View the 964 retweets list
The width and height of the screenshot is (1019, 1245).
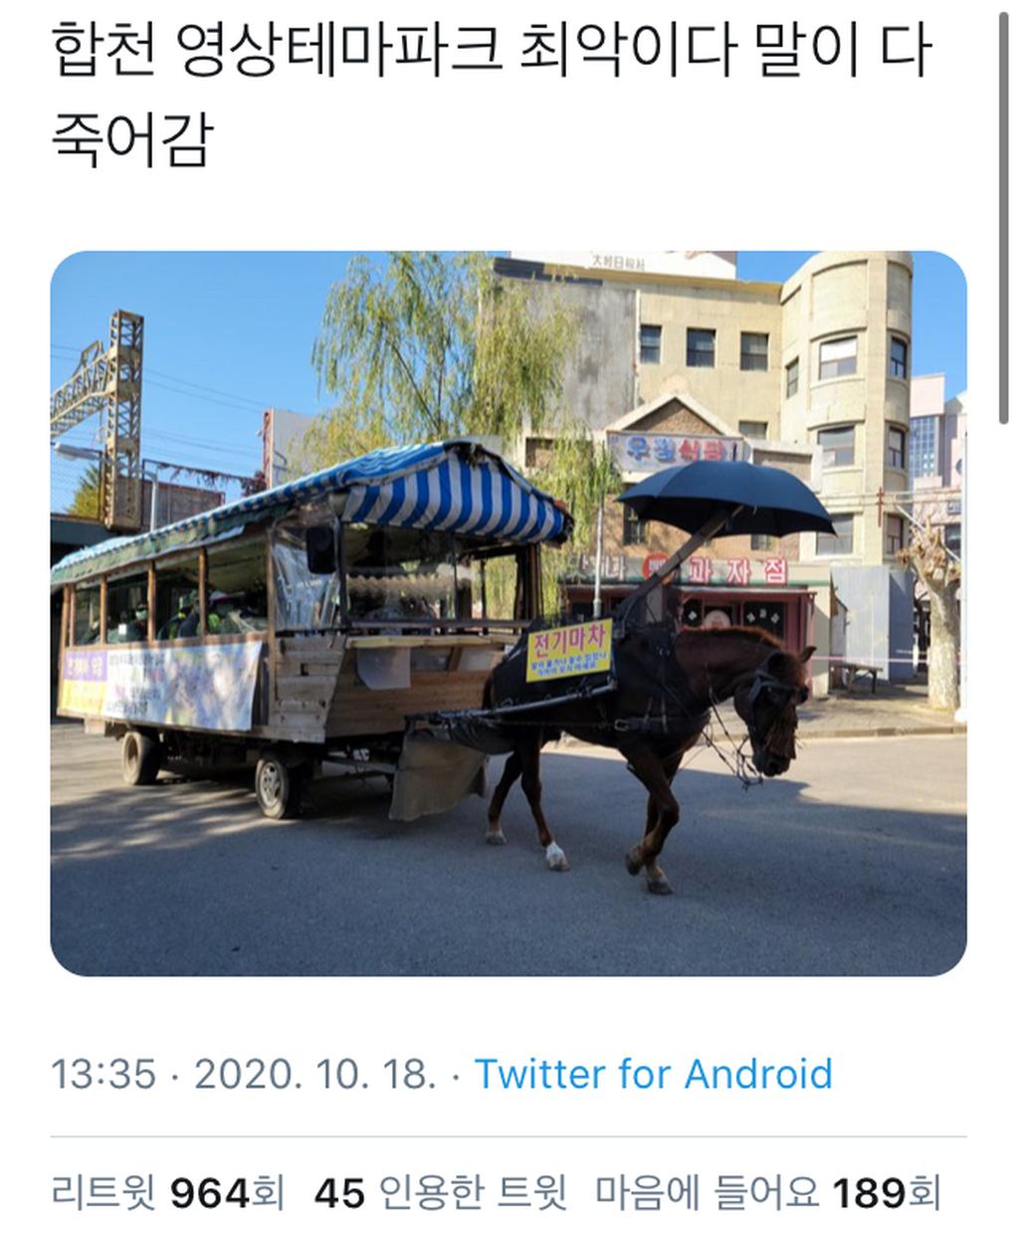168,1191
